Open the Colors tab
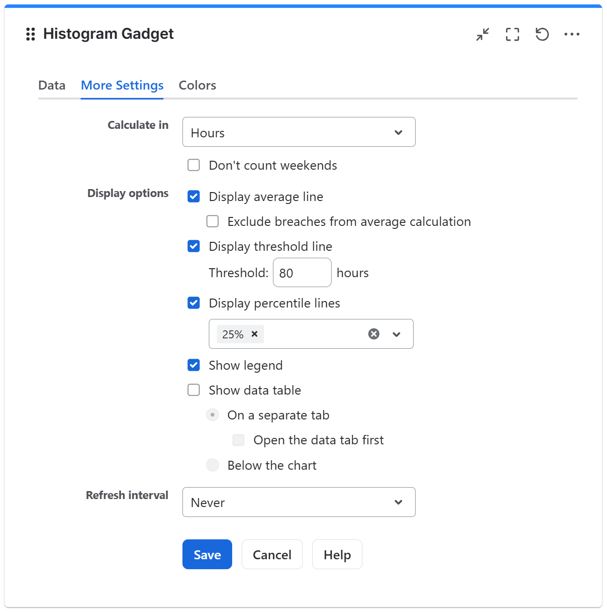The height and width of the screenshot is (612, 607). click(x=197, y=86)
